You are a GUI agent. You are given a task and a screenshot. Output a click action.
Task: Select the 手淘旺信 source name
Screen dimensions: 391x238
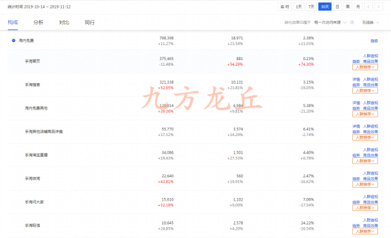pyautogui.click(x=32, y=226)
